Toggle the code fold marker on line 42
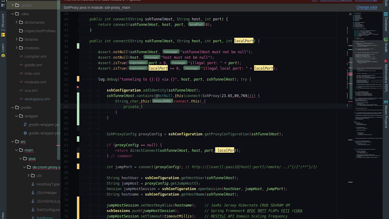 pyautogui.click(x=79, y=30)
